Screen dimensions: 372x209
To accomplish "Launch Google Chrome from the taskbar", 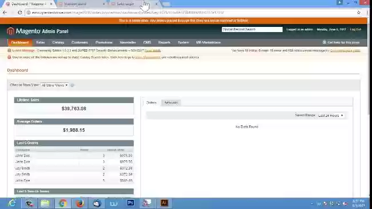I will point(62,203).
